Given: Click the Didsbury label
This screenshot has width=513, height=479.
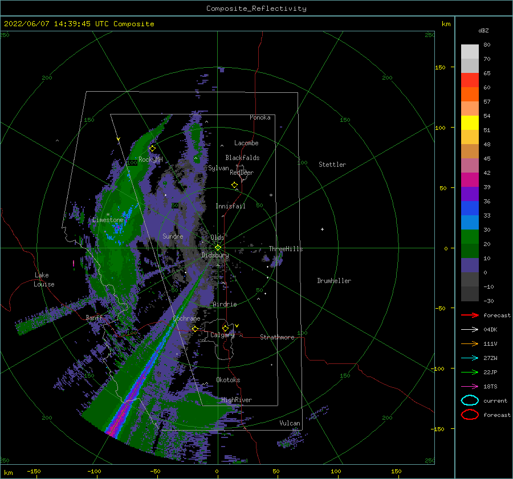Looking at the screenshot, I should coord(215,255).
